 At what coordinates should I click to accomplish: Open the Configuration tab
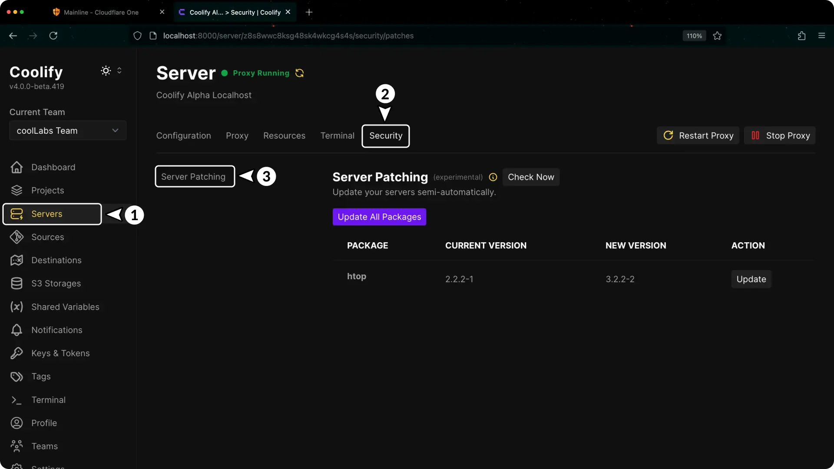click(x=183, y=135)
